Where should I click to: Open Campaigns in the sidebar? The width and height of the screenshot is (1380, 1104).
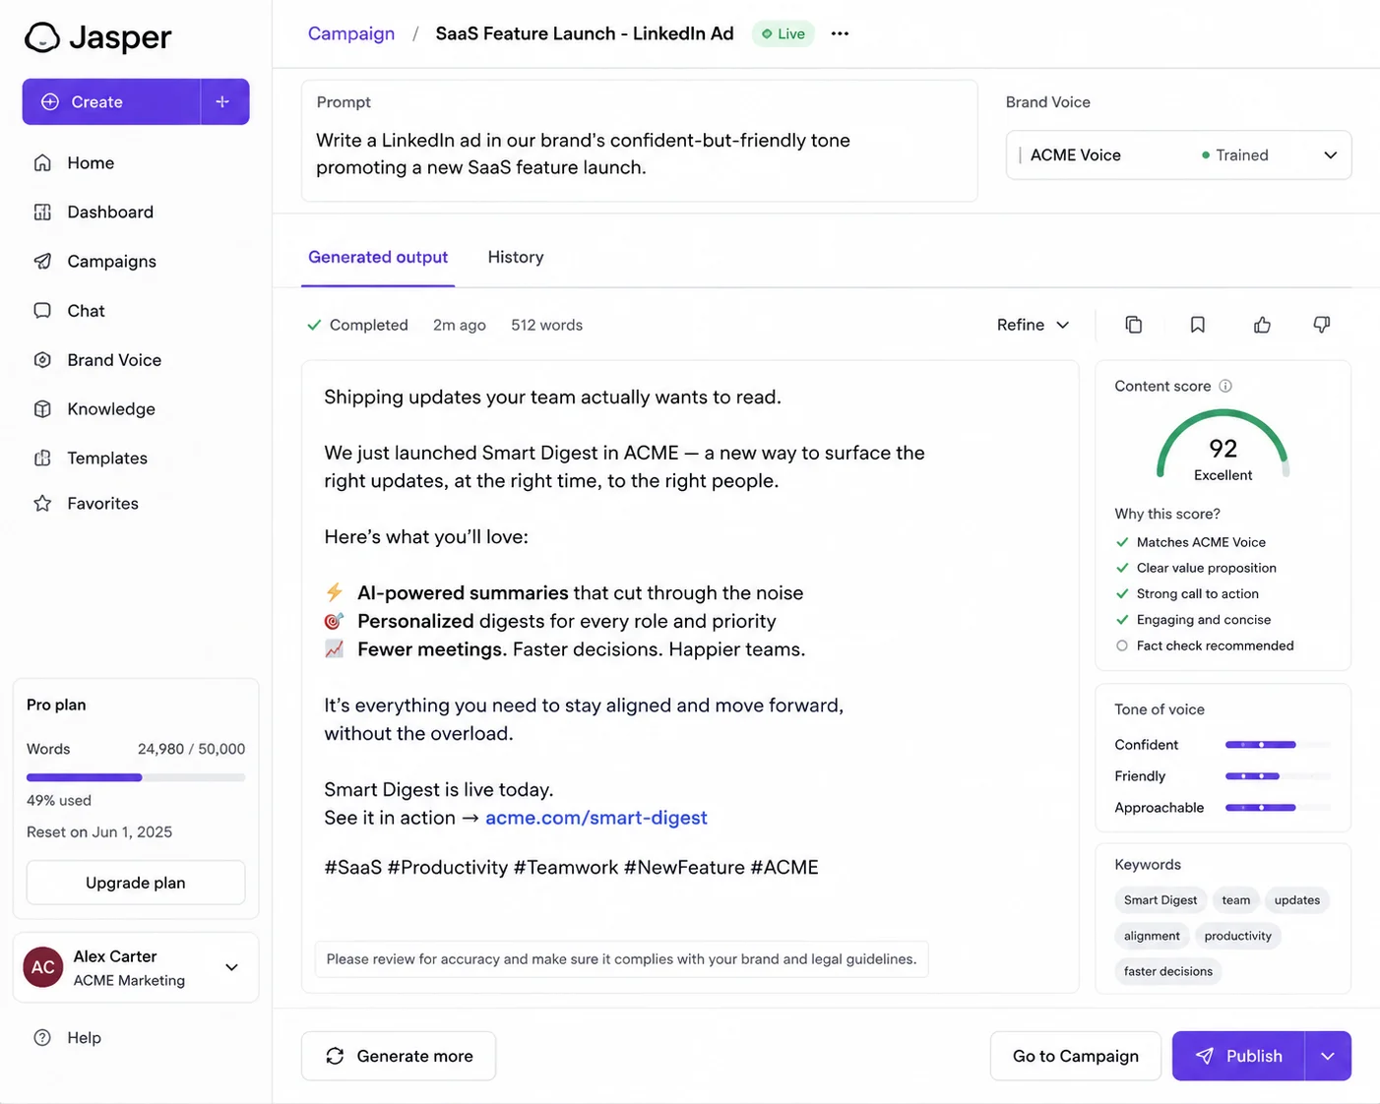pos(111,261)
